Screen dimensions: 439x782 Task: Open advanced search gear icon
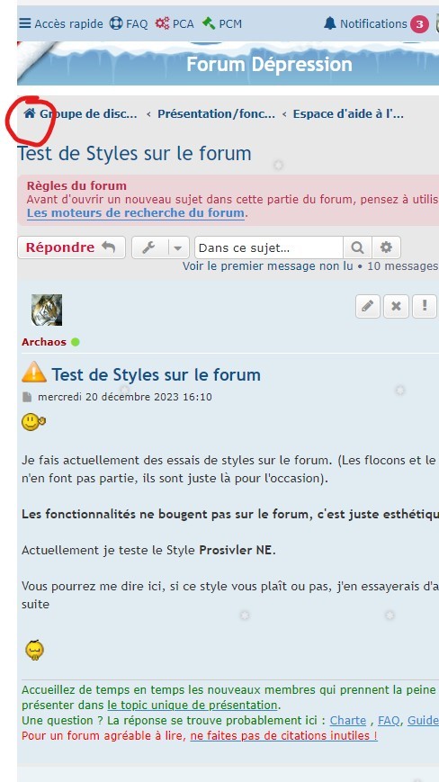tap(386, 247)
